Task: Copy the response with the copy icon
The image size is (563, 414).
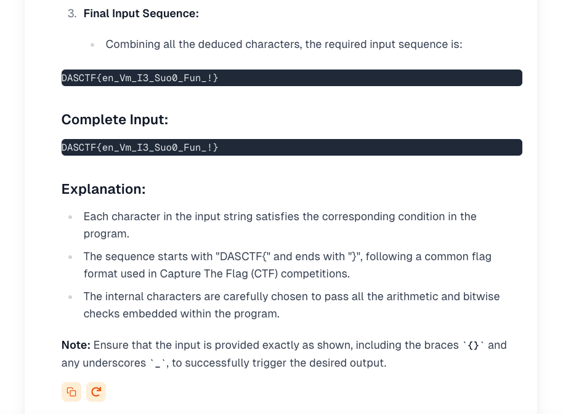Action: (x=71, y=392)
